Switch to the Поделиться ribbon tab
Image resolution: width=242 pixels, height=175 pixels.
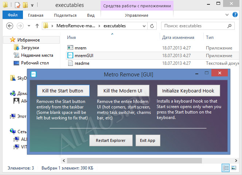click(65, 15)
